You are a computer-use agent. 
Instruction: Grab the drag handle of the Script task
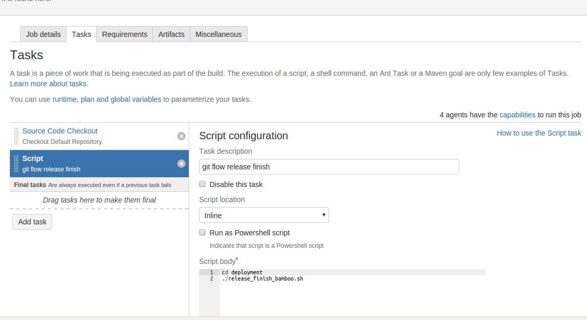[16, 164]
